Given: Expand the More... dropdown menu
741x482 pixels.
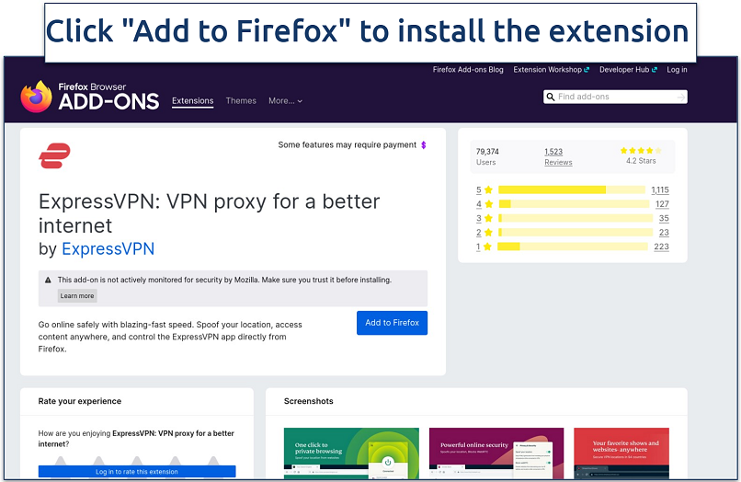Looking at the screenshot, I should coord(285,101).
